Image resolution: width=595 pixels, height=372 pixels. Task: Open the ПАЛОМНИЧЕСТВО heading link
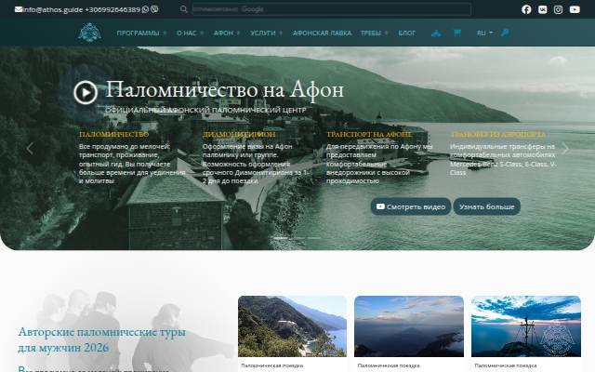[x=113, y=134]
